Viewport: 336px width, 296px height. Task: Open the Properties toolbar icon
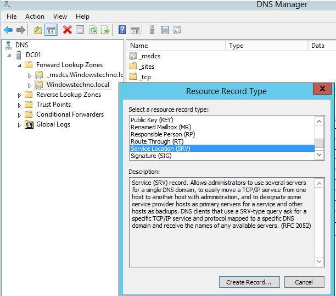pos(80,30)
